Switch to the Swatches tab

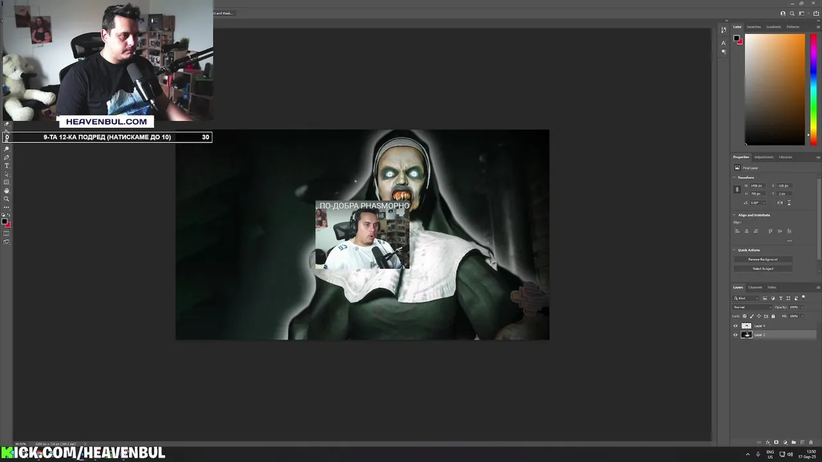[754, 27]
